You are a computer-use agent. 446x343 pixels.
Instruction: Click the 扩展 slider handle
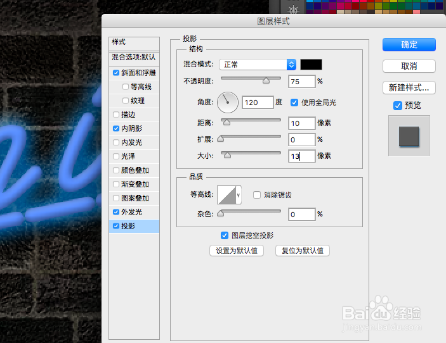point(220,139)
